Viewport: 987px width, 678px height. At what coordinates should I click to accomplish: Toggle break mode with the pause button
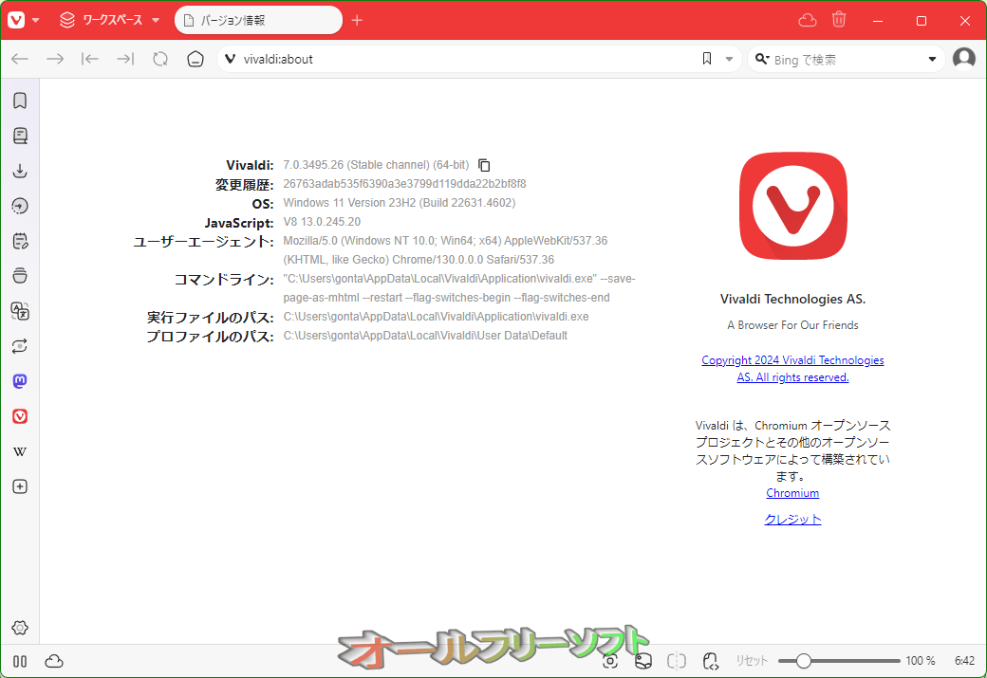19,661
